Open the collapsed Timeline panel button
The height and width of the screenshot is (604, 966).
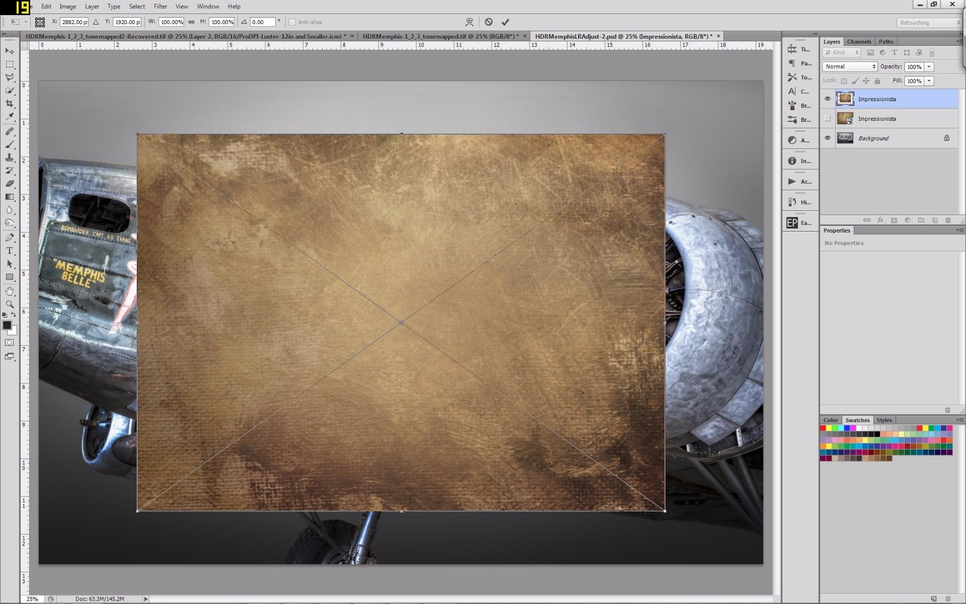800,49
